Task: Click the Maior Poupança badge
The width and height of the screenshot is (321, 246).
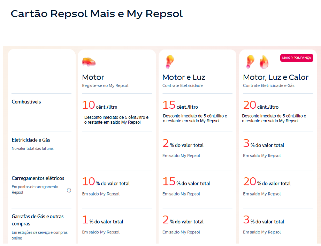Action: [297, 58]
